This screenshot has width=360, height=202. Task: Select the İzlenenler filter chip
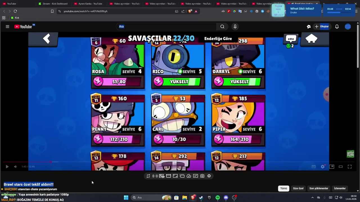coord(340,188)
